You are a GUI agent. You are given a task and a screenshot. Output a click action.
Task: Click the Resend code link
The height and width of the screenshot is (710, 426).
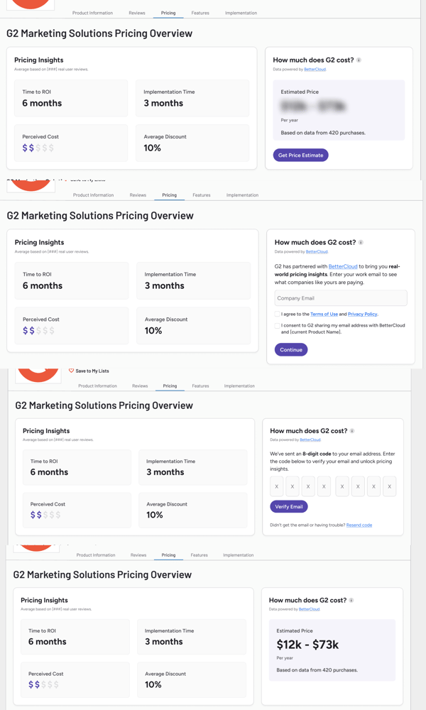click(359, 525)
